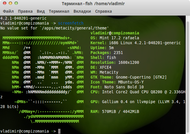This screenshot has width=190, height=134.
Task: Click the 'GPU: Gallium 0.4 on llvmpipe' line
Action: point(138,102)
